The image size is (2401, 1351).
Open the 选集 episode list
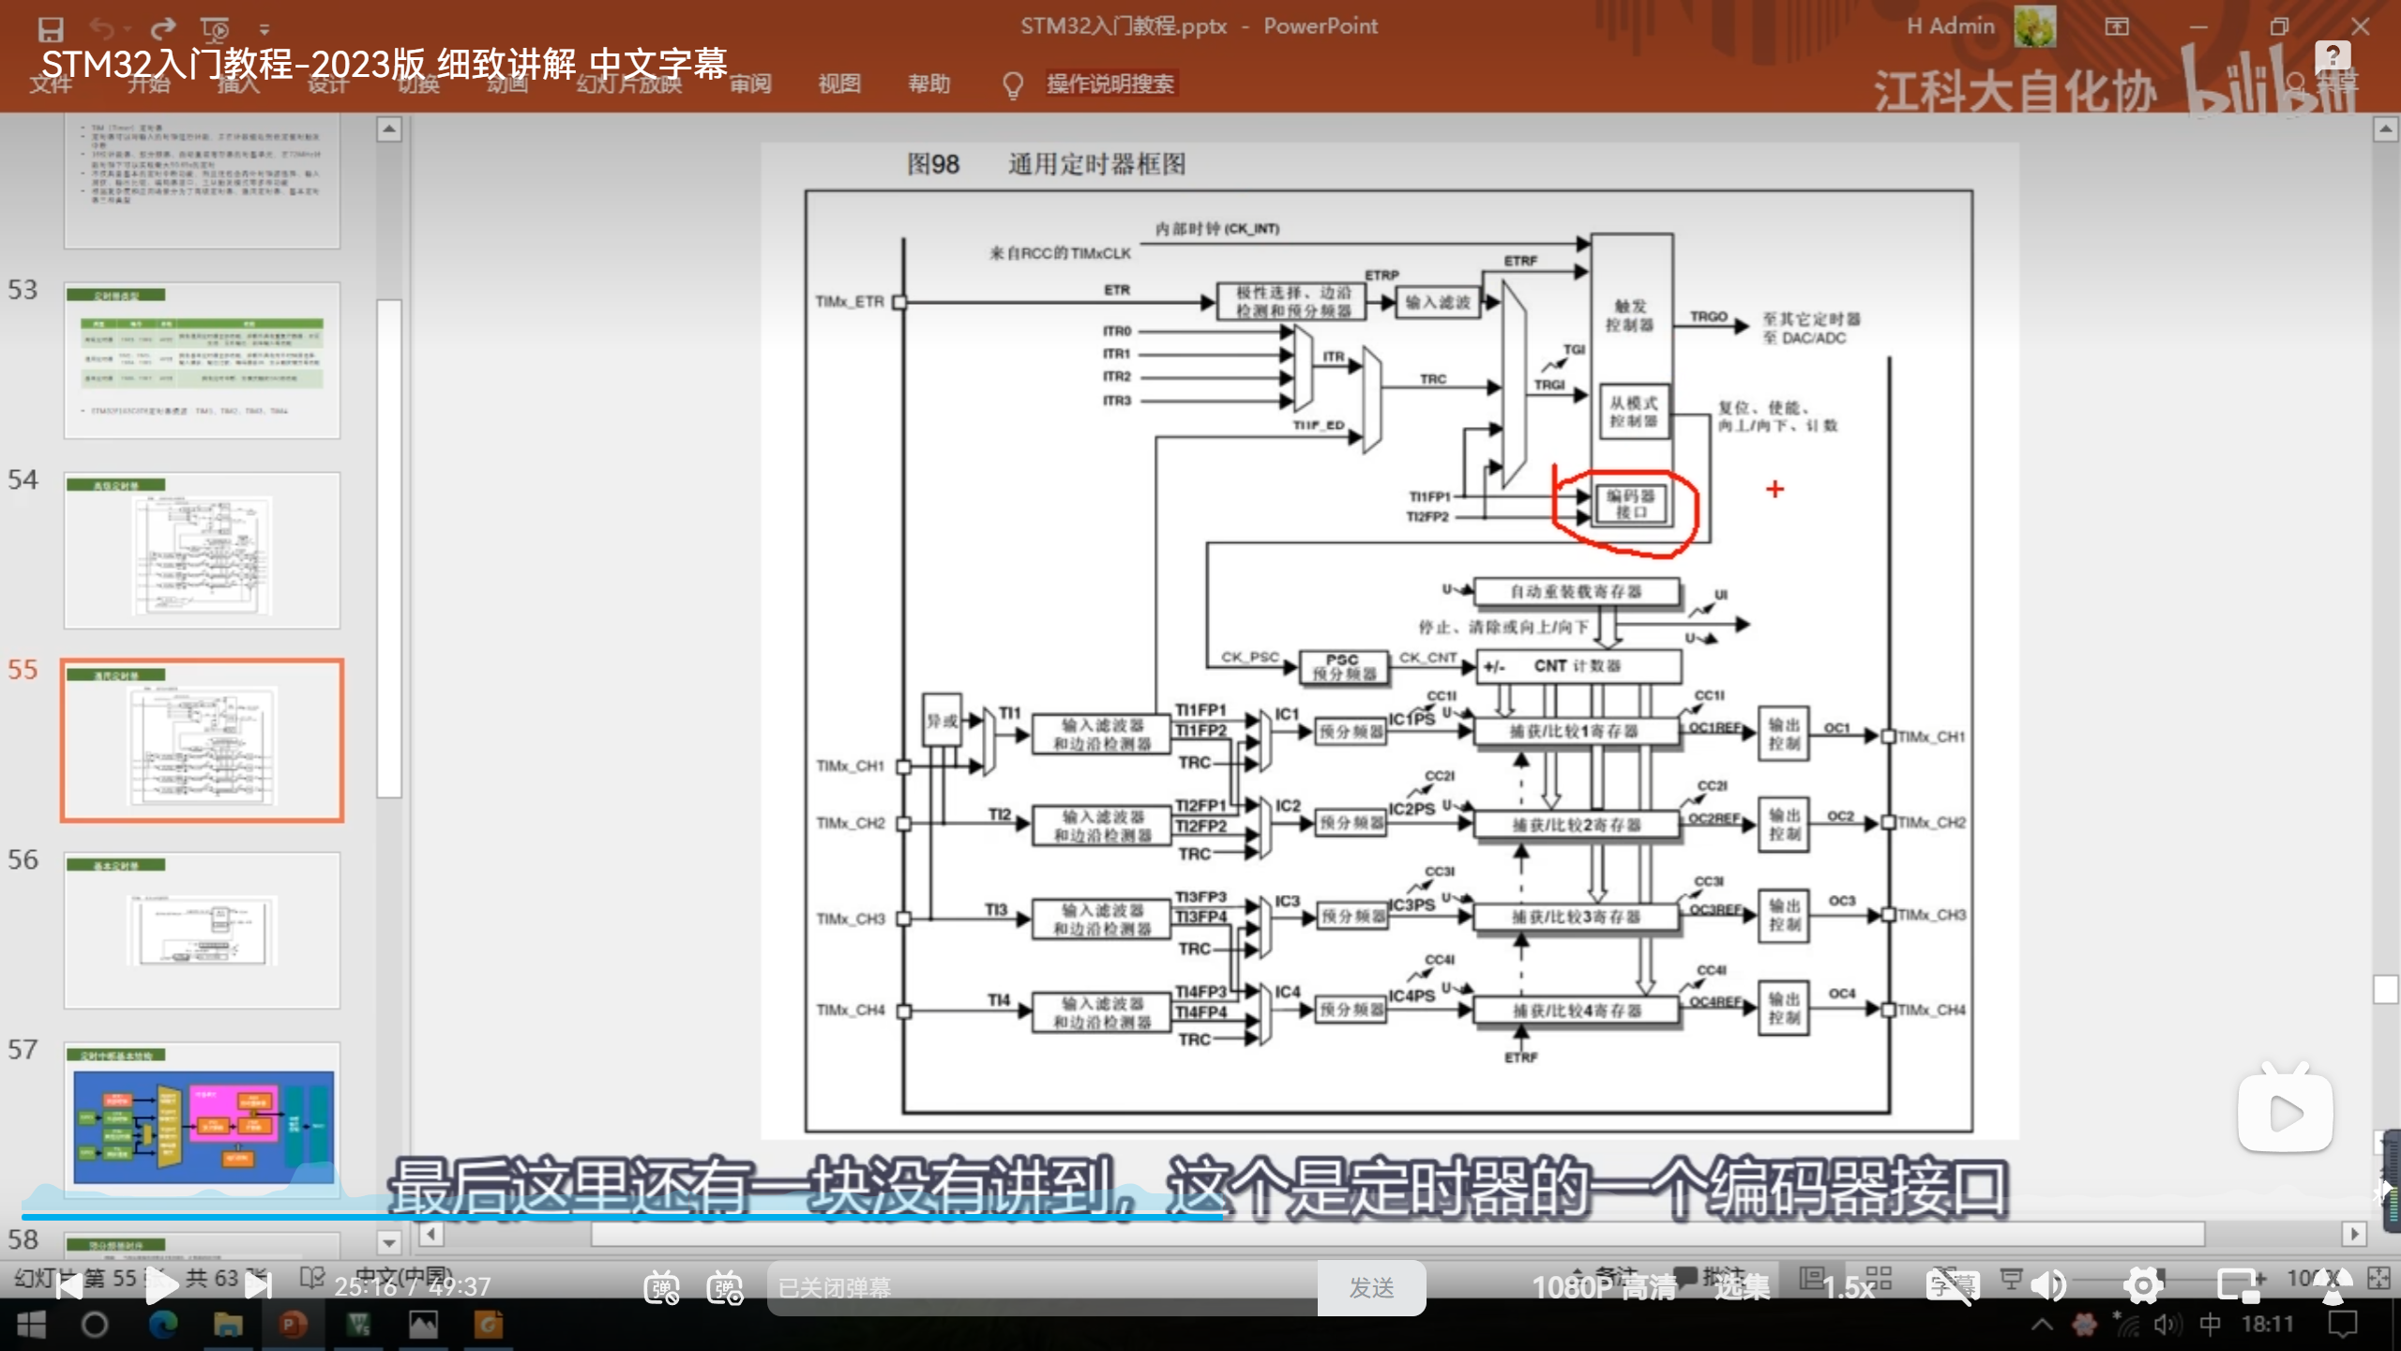point(1742,1287)
